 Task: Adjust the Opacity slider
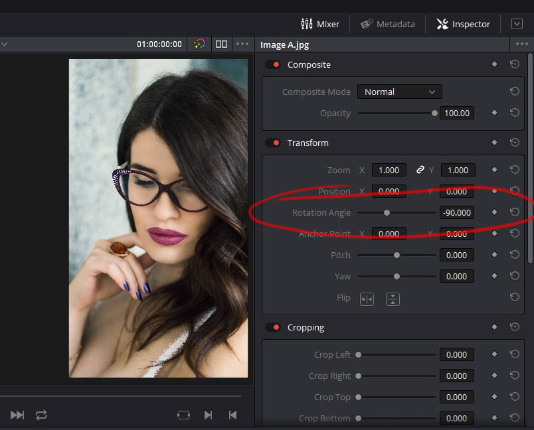pos(397,113)
